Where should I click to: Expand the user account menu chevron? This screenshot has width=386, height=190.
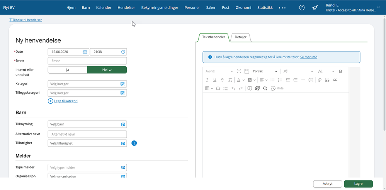pyautogui.click(x=379, y=8)
